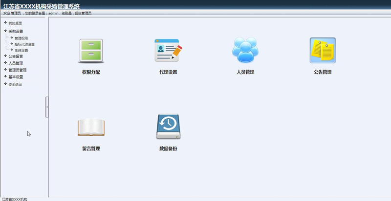391x201 pixels.
Task: Click the 数据备份 backup drive icon
Action: pyautogui.click(x=168, y=127)
